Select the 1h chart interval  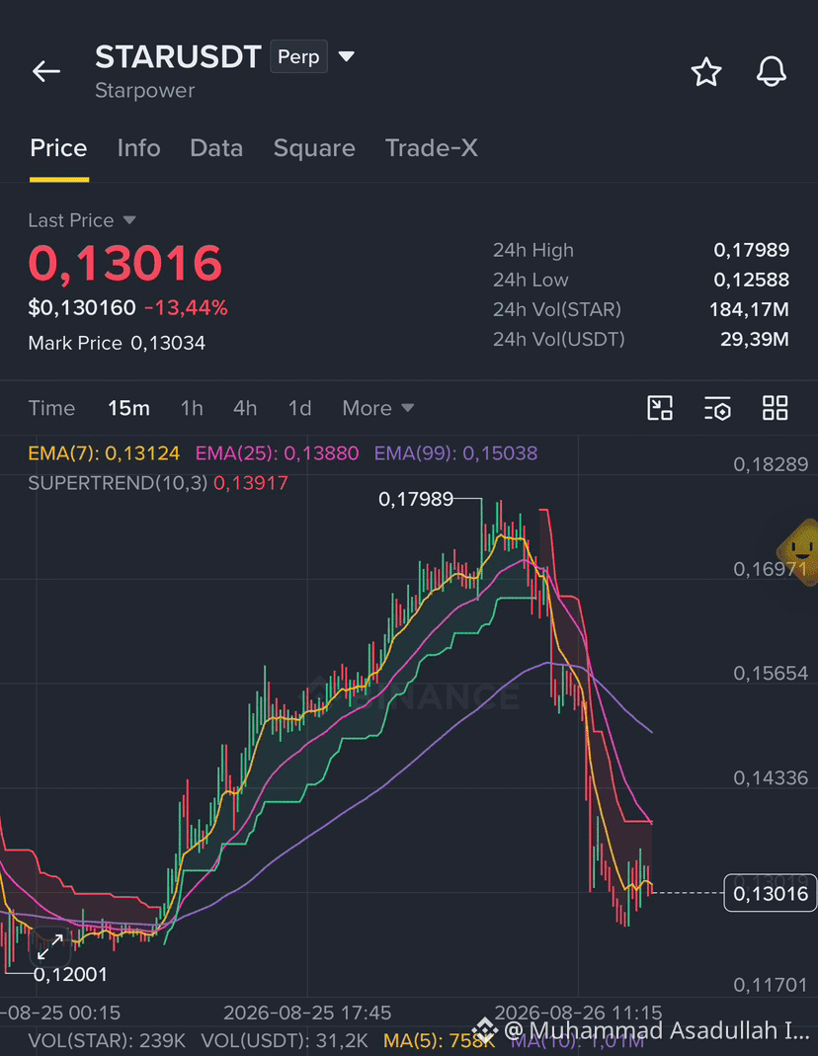192,408
